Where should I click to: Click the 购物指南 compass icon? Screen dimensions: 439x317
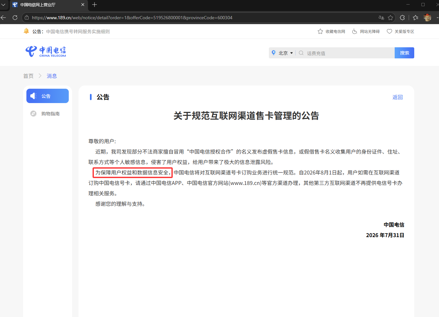pos(33,113)
